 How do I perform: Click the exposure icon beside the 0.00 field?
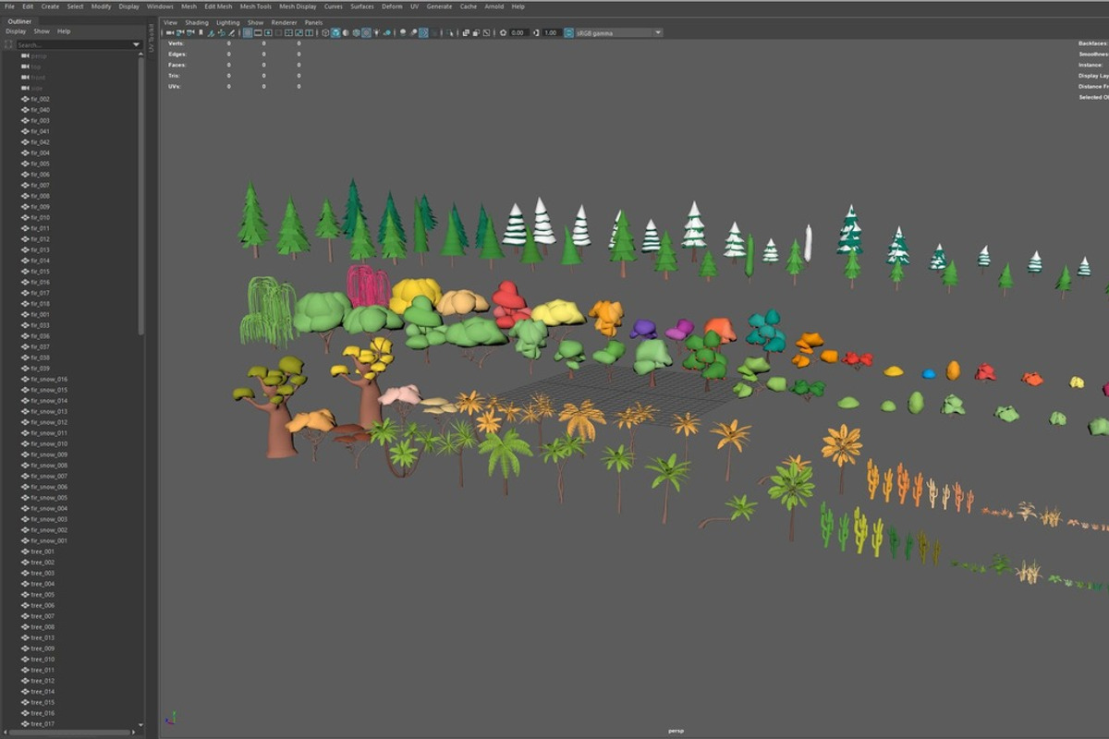click(x=504, y=32)
